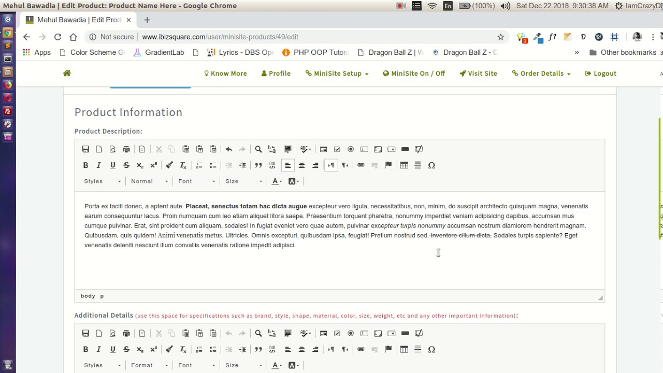Insert Special Character in Product Description editor
Screen dimensions: 663x373
[431, 165]
